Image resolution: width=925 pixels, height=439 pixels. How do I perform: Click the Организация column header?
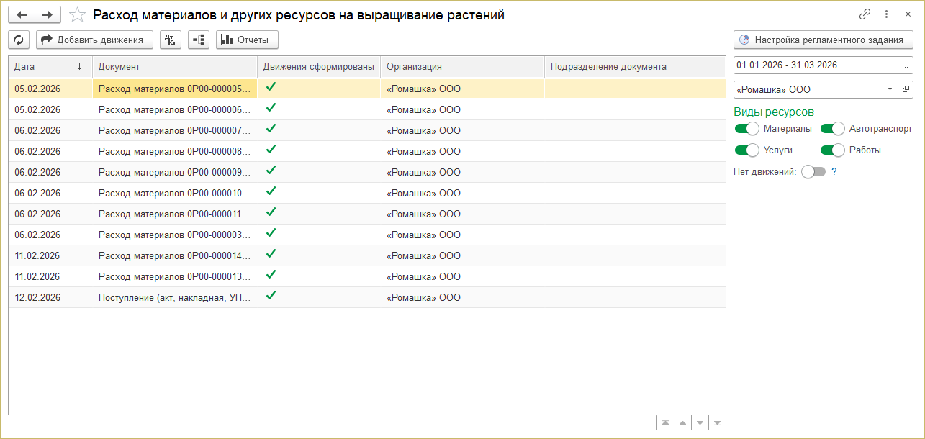(461, 67)
